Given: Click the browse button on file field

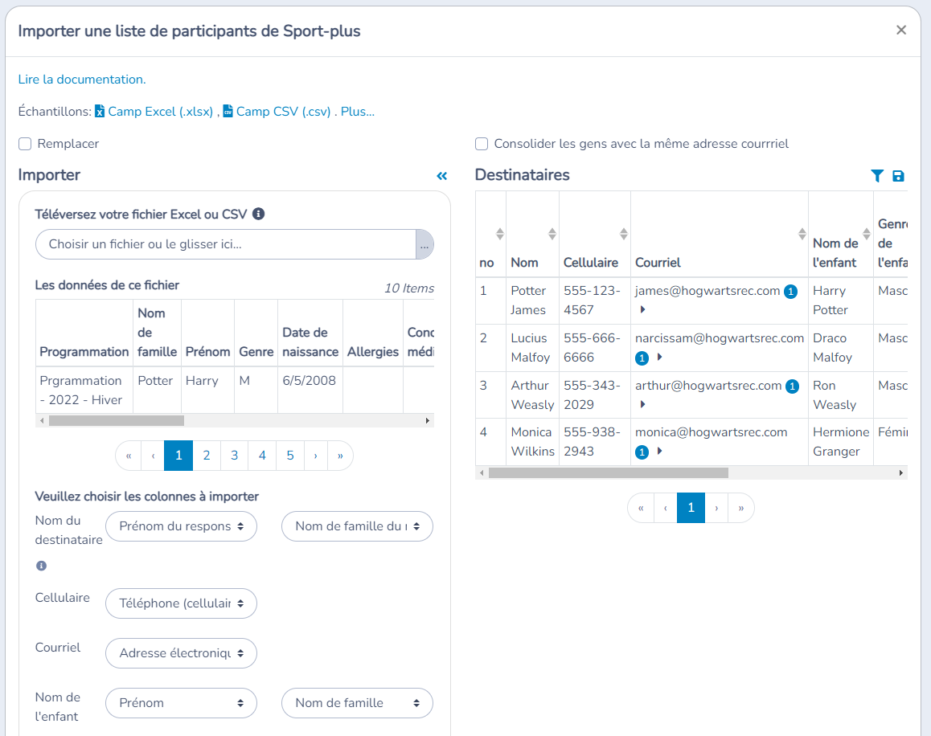Looking at the screenshot, I should pyautogui.click(x=424, y=244).
